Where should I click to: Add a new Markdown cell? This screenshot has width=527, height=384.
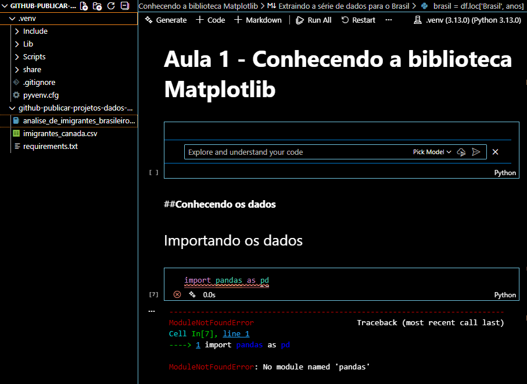click(x=258, y=20)
